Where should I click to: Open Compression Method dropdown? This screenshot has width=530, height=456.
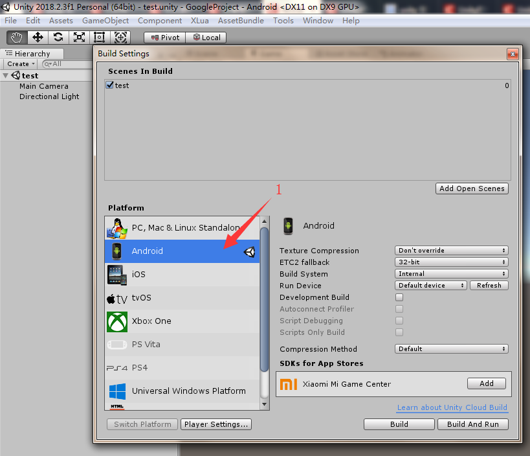click(x=451, y=348)
